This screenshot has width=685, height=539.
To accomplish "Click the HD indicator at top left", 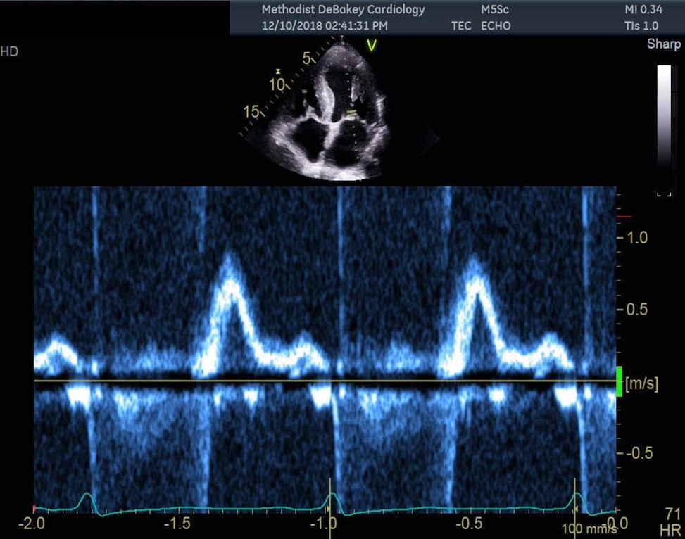I will tap(9, 51).
